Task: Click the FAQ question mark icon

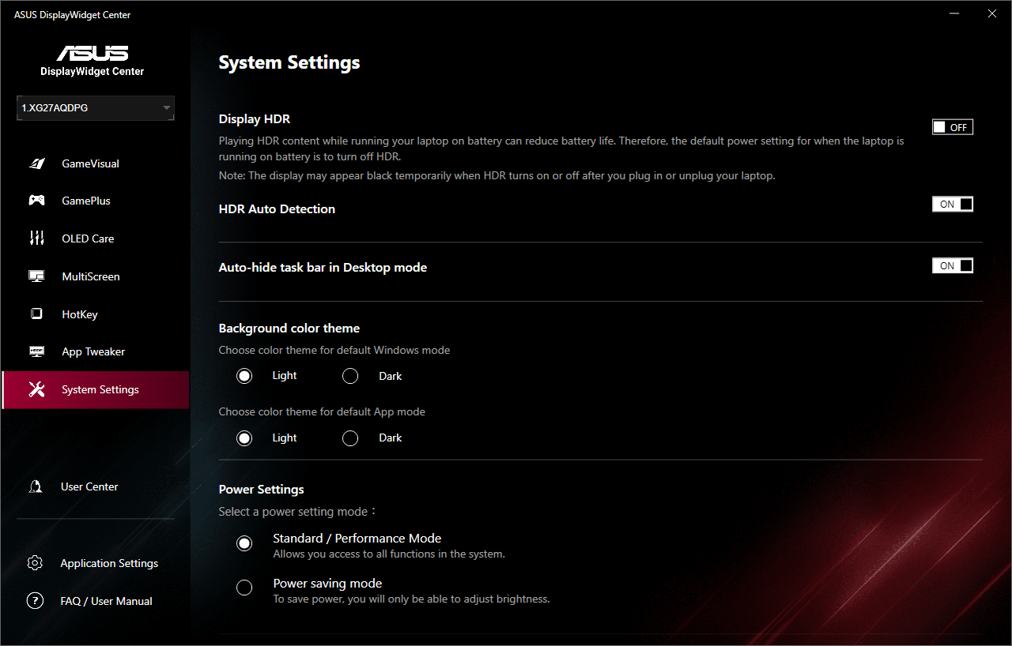Action: click(35, 601)
